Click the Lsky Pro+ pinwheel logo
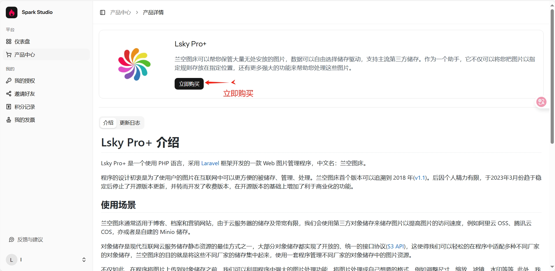Image resolution: width=555 pixels, height=271 pixels. (x=134, y=64)
